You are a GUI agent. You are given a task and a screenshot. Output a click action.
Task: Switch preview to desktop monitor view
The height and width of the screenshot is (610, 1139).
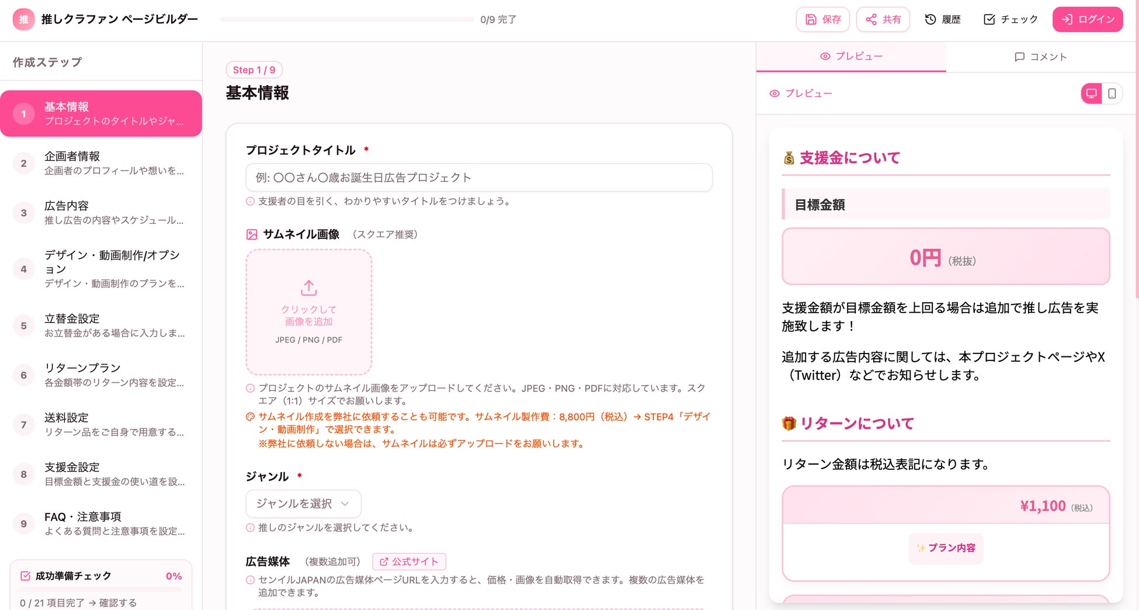1091,93
